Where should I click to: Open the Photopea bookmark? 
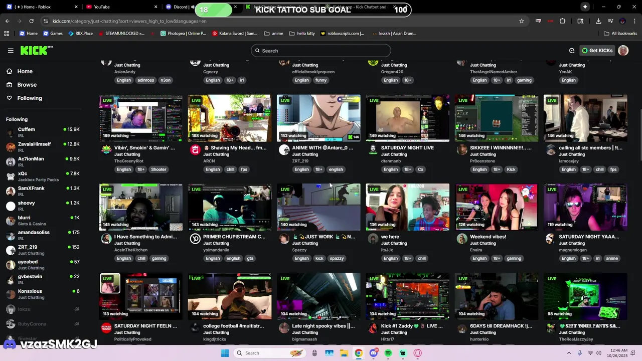click(x=183, y=34)
